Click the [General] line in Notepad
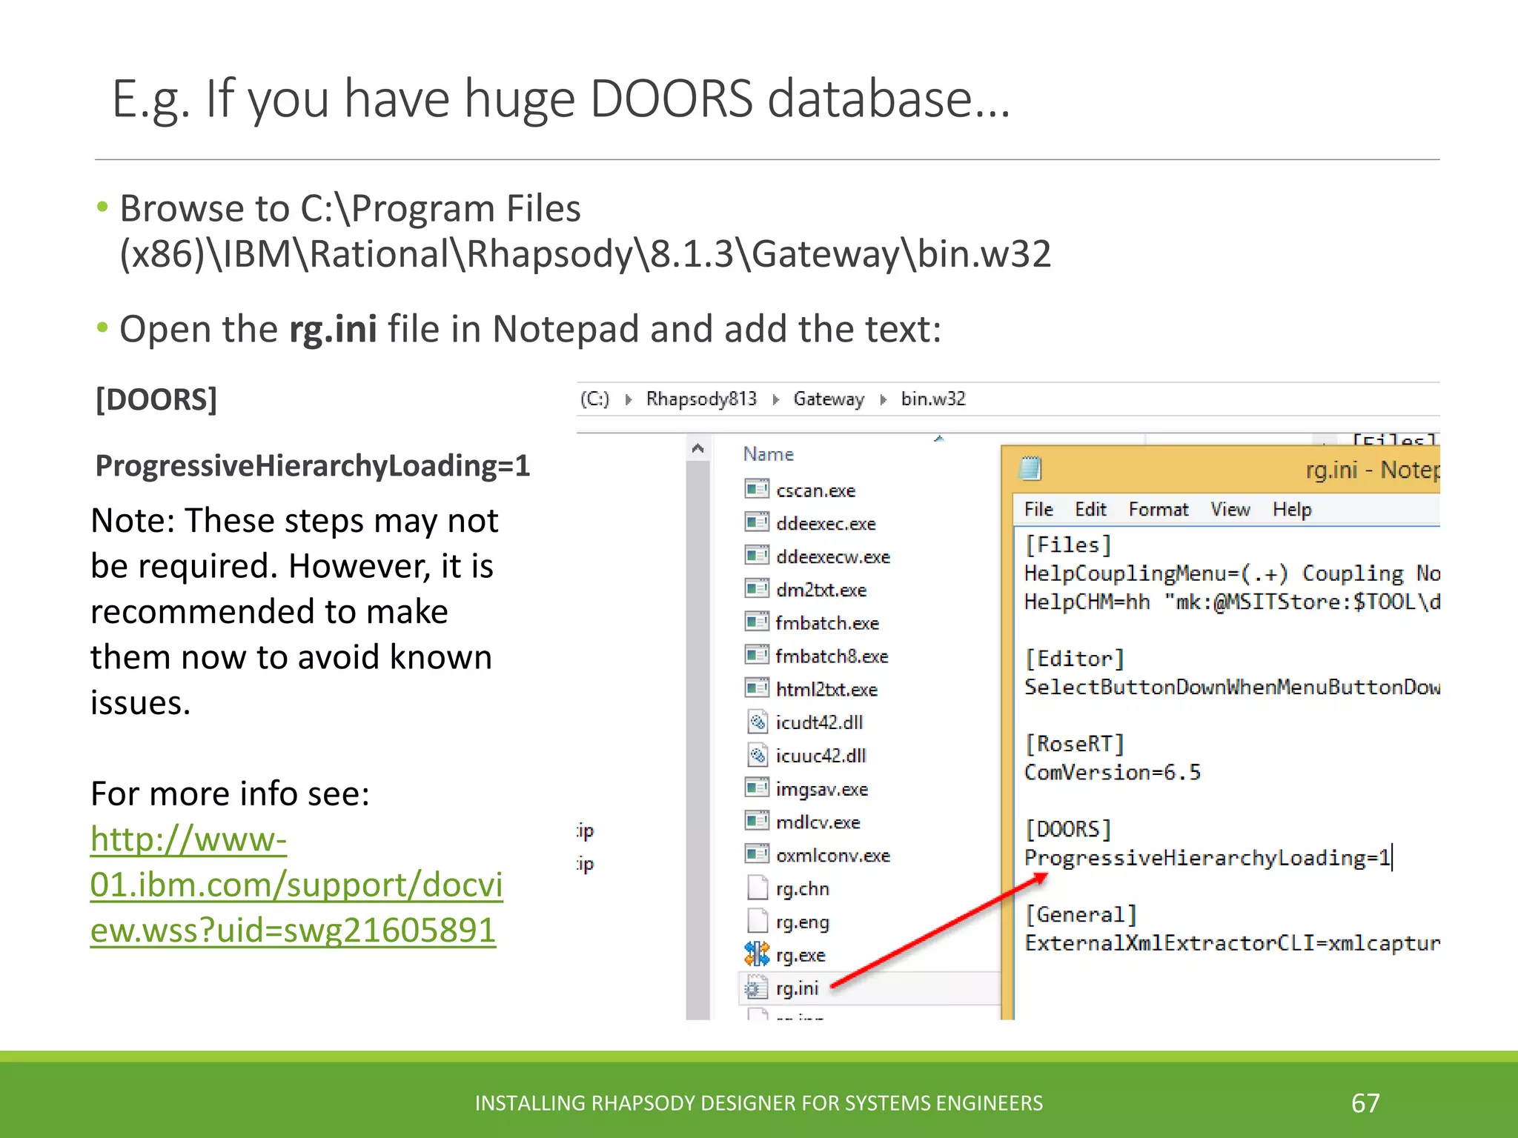Screen dimensions: 1518x1138 point(1081,914)
